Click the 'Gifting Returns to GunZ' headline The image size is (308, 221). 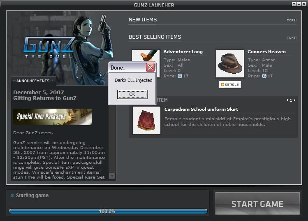pyautogui.click(x=45, y=98)
